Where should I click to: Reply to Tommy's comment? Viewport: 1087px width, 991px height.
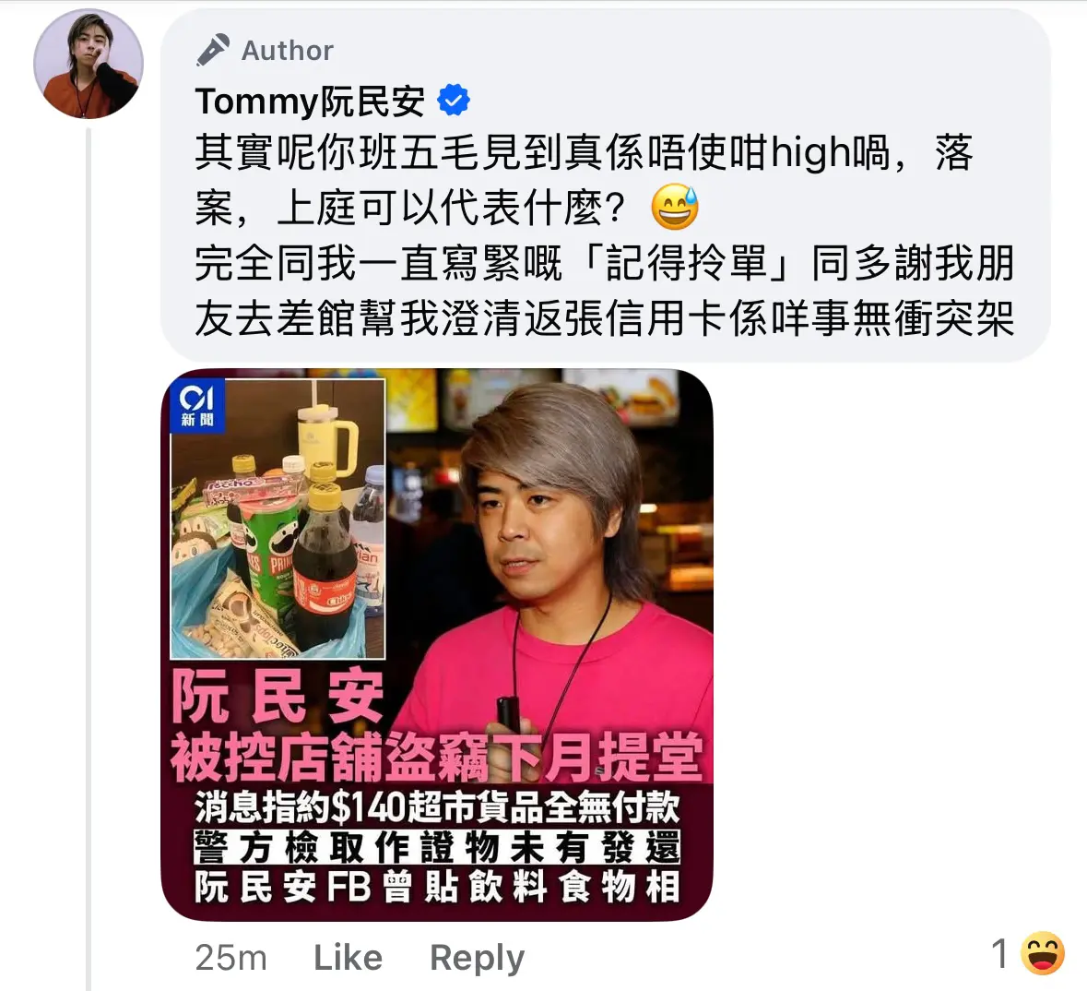coord(477,959)
